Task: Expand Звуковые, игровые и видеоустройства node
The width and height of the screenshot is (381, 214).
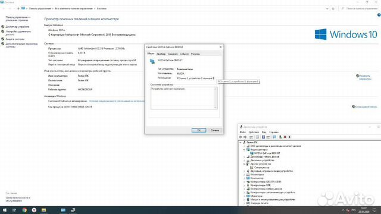Action: coord(244,171)
